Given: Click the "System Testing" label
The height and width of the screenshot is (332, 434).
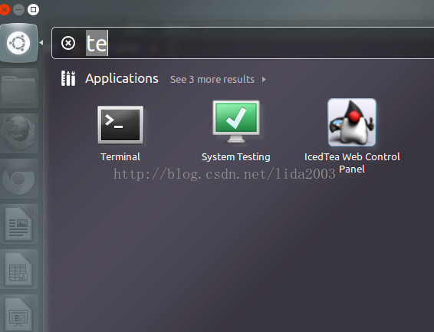Looking at the screenshot, I should click(236, 157).
